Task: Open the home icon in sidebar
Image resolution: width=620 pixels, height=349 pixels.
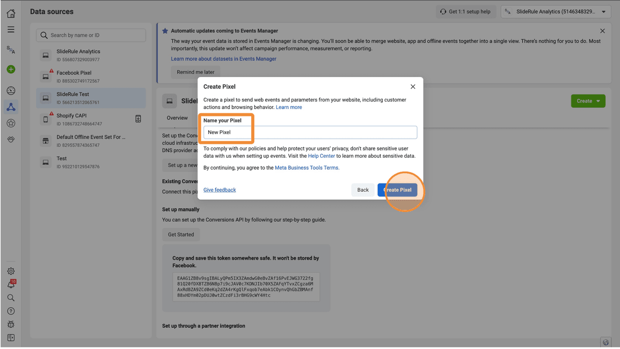Action: click(11, 14)
